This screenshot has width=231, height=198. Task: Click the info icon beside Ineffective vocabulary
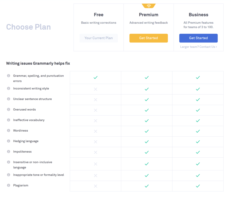pos(9,120)
